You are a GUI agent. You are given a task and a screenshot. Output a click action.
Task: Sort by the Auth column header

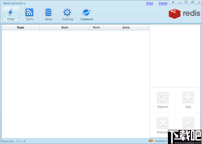point(126,27)
